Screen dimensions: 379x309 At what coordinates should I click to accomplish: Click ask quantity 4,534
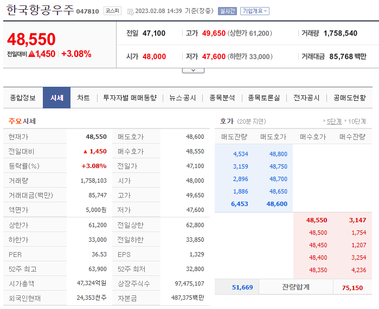point(241,154)
